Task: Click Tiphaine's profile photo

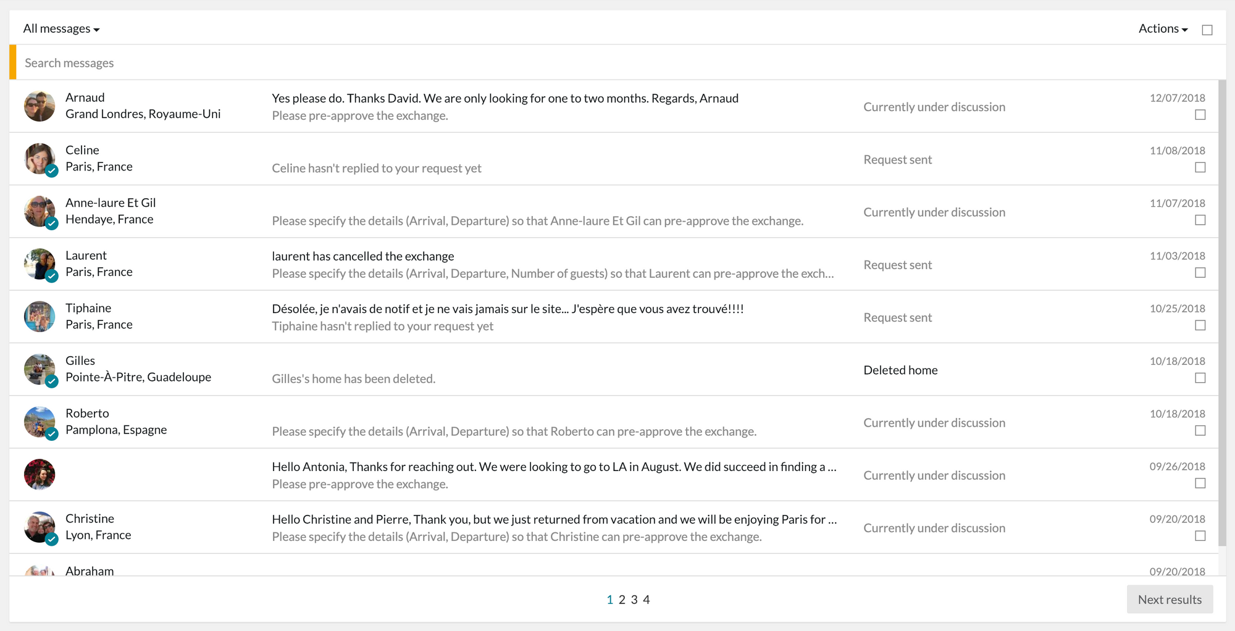Action: click(40, 317)
